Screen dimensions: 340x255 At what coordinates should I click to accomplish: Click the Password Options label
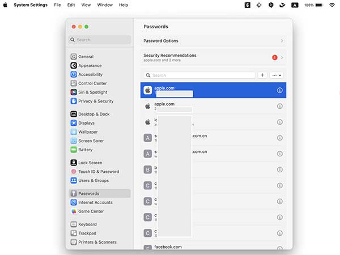[161, 41]
